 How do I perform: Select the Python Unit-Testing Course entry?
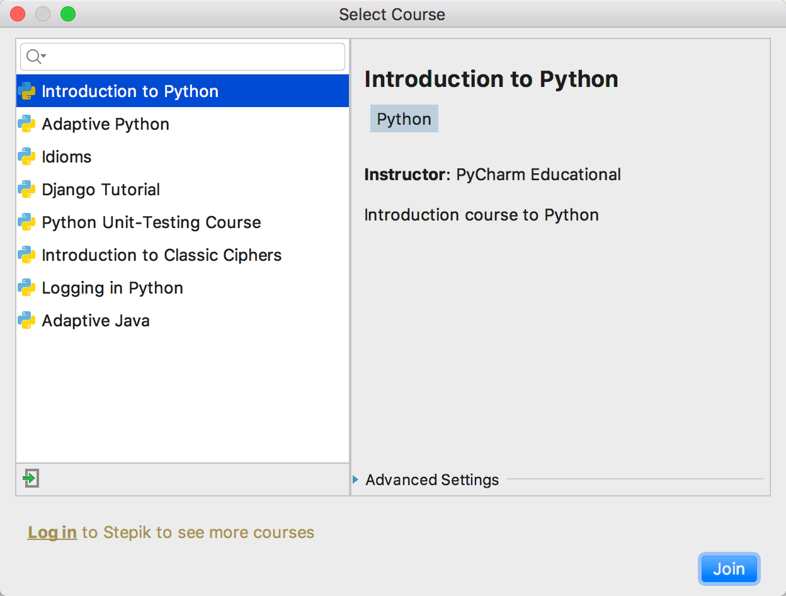pyautogui.click(x=151, y=222)
